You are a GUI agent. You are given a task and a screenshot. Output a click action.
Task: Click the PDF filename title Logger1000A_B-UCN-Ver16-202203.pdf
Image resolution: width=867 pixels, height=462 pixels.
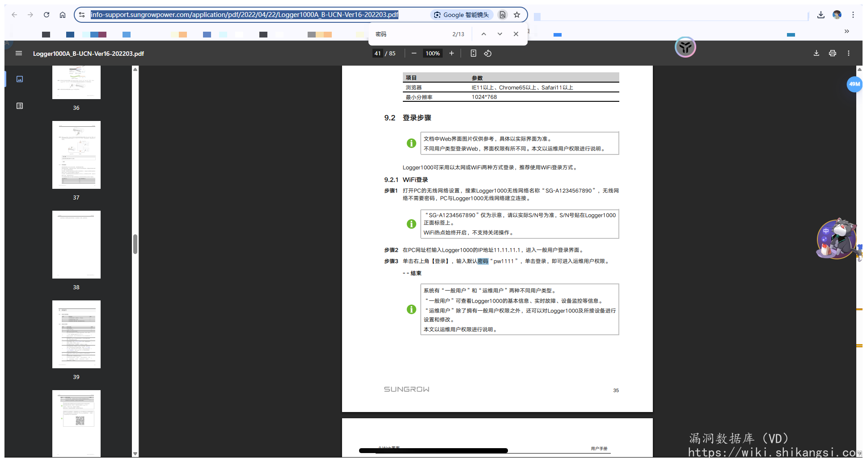coord(89,54)
